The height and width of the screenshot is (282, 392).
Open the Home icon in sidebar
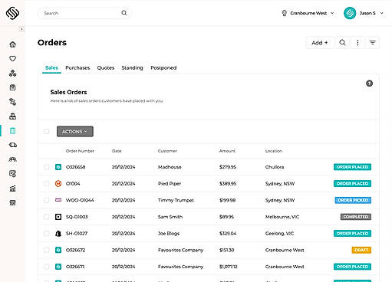(12, 44)
